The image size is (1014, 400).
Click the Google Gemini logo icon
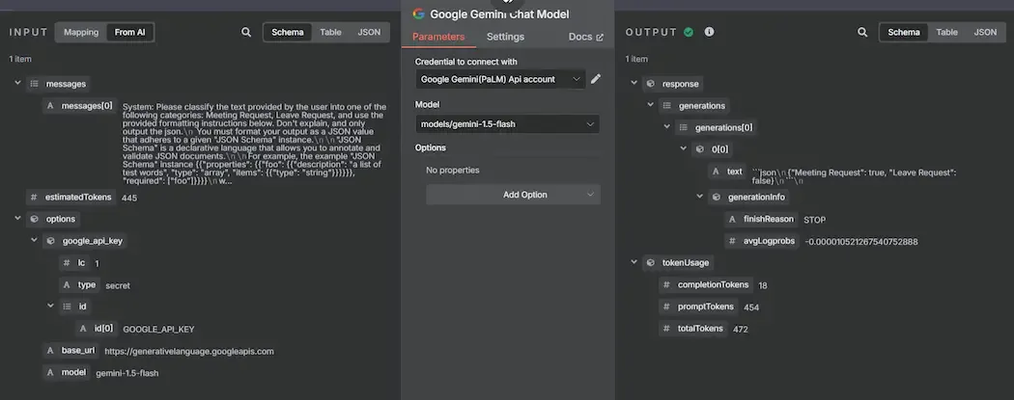419,13
